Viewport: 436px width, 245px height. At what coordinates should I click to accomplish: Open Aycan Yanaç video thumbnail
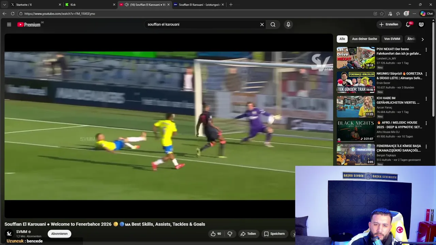[356, 107]
